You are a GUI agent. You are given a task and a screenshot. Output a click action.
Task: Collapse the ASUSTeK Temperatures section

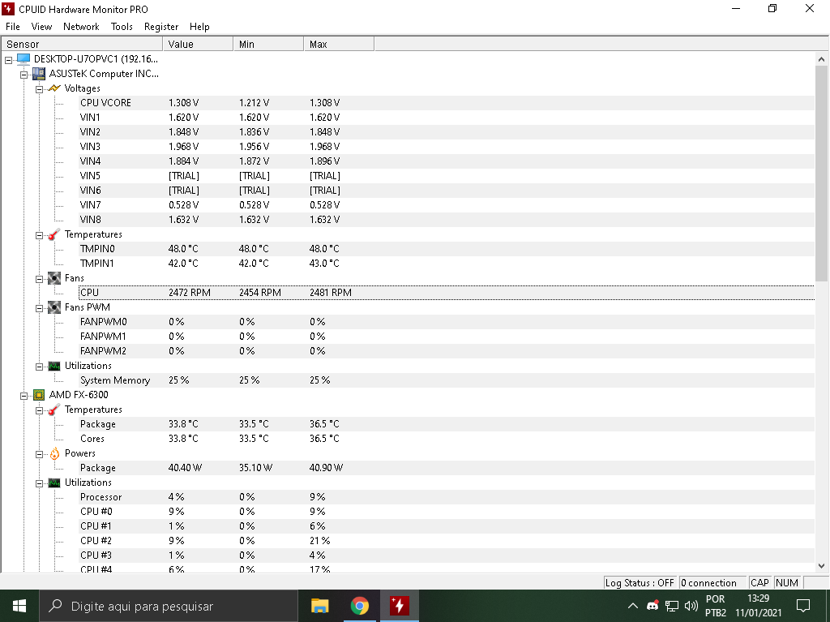(39, 235)
